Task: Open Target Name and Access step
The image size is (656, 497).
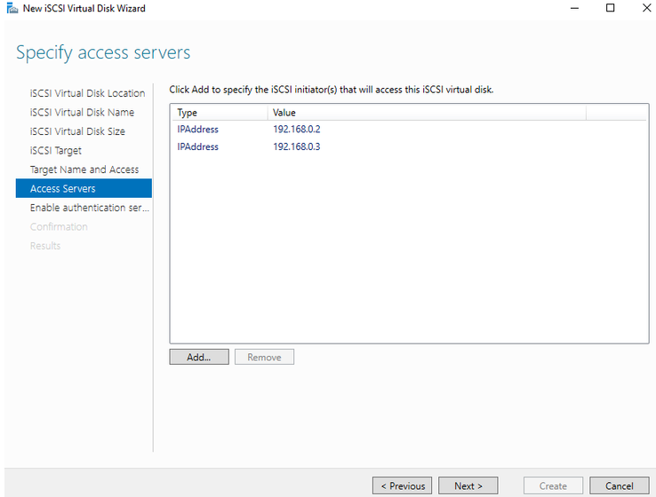Action: pos(84,170)
